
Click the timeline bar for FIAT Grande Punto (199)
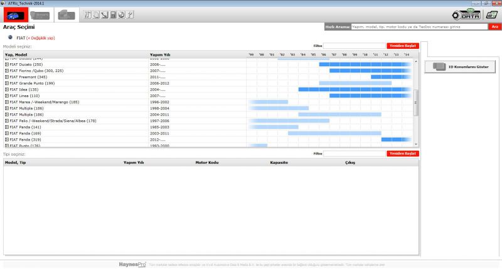[x=355, y=83]
